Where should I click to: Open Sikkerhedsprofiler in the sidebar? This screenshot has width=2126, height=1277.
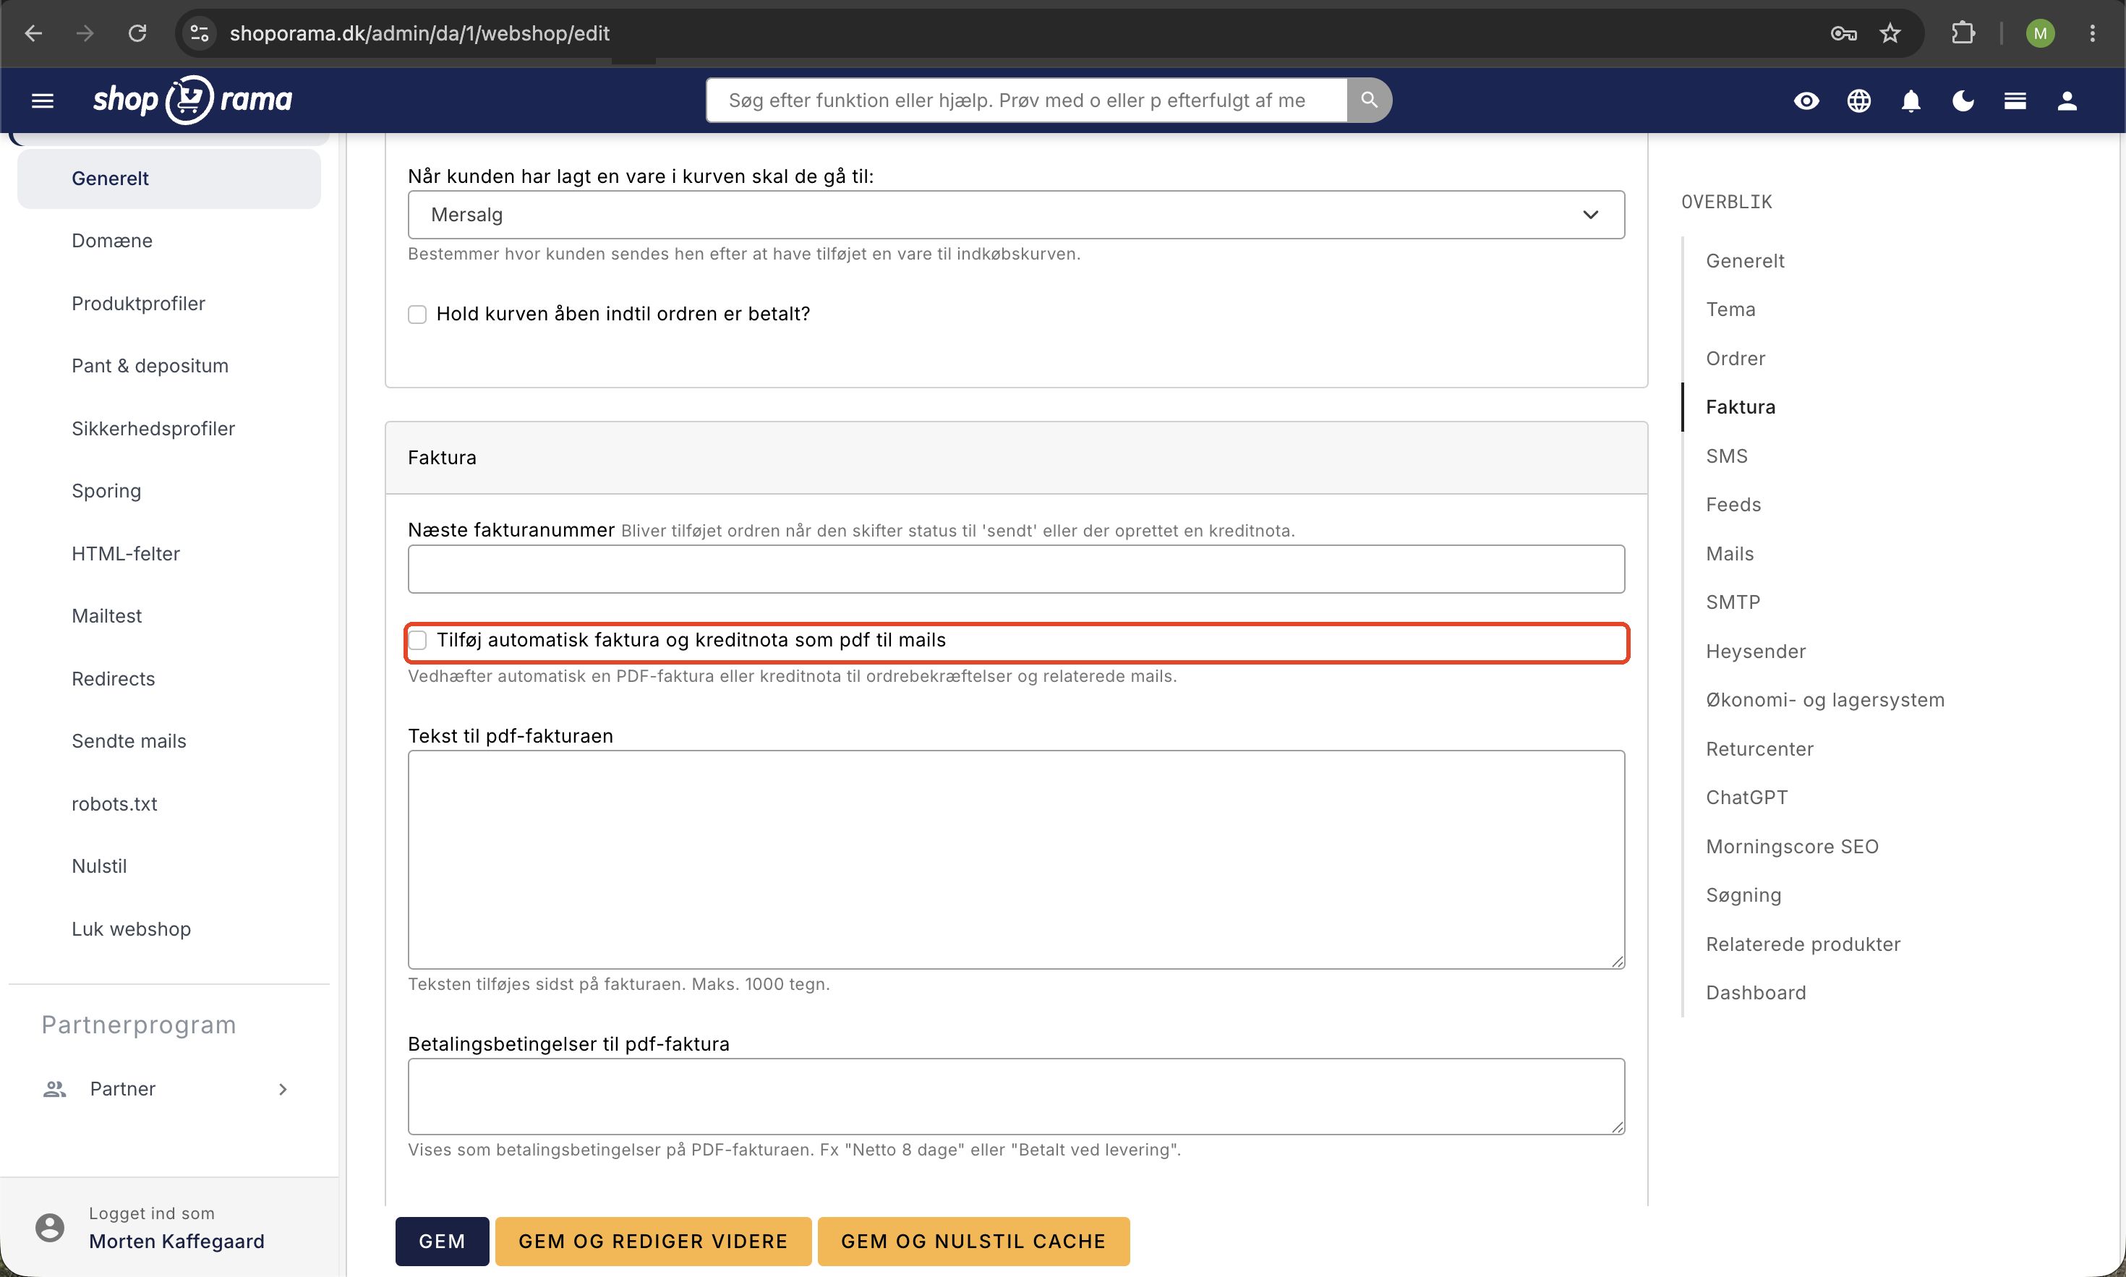click(x=153, y=429)
